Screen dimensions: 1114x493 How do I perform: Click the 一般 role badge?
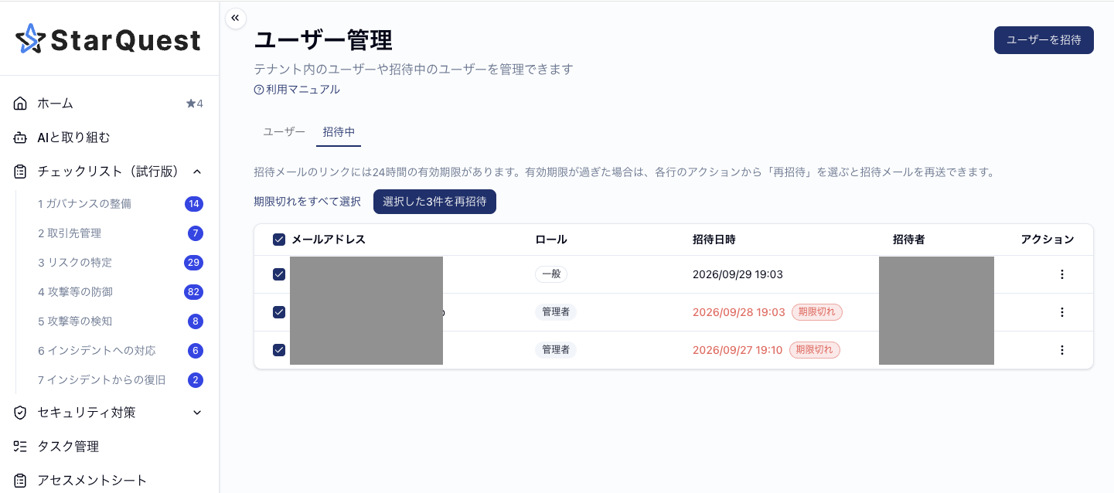tap(551, 274)
